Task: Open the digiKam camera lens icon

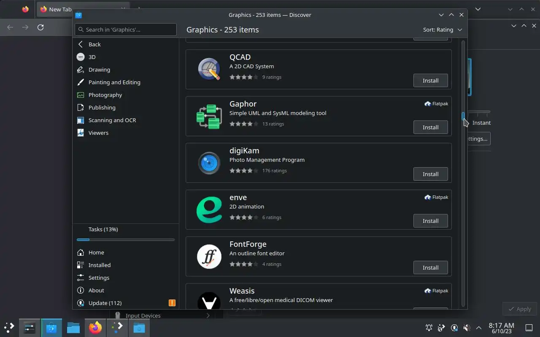Action: click(209, 163)
